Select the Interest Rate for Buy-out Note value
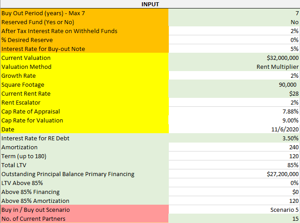300x223 pixels. point(234,49)
